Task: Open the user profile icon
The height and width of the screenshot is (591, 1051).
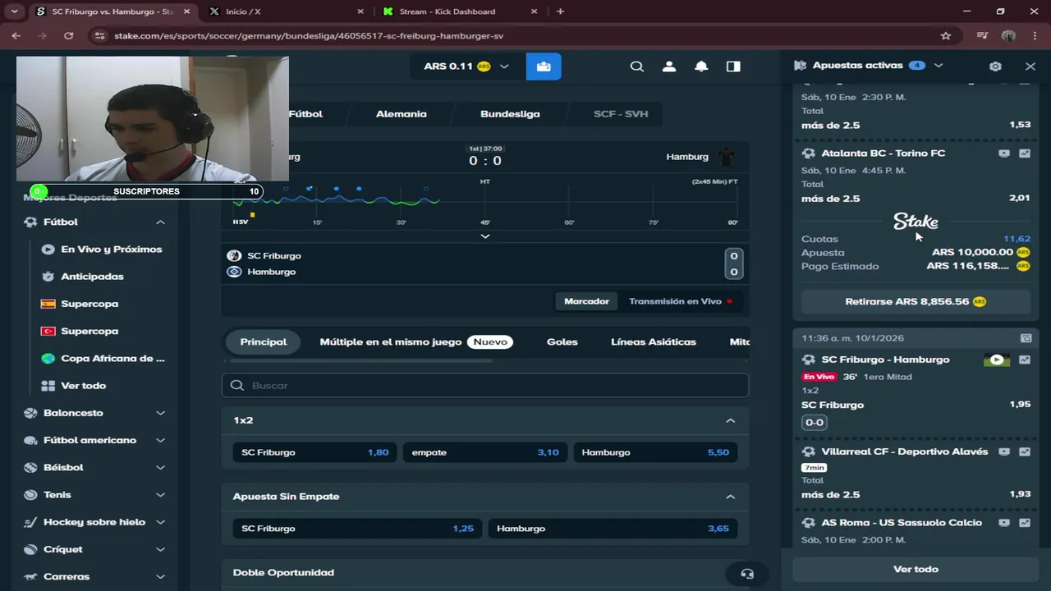Action: tap(669, 66)
